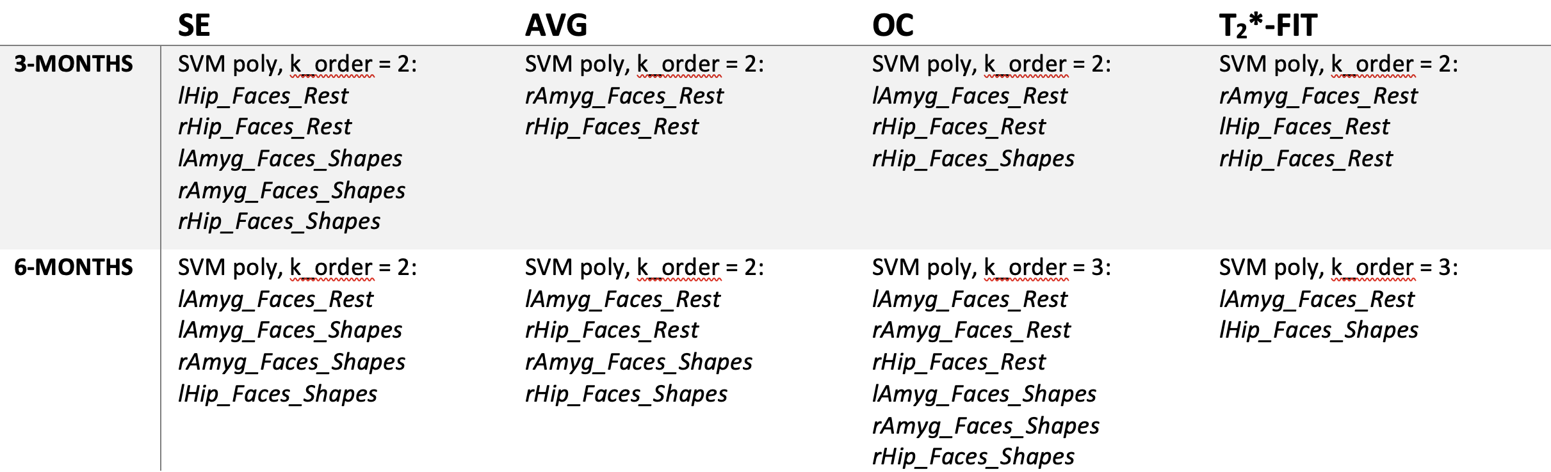Click the T2*-FIT column header

[1268, 26]
